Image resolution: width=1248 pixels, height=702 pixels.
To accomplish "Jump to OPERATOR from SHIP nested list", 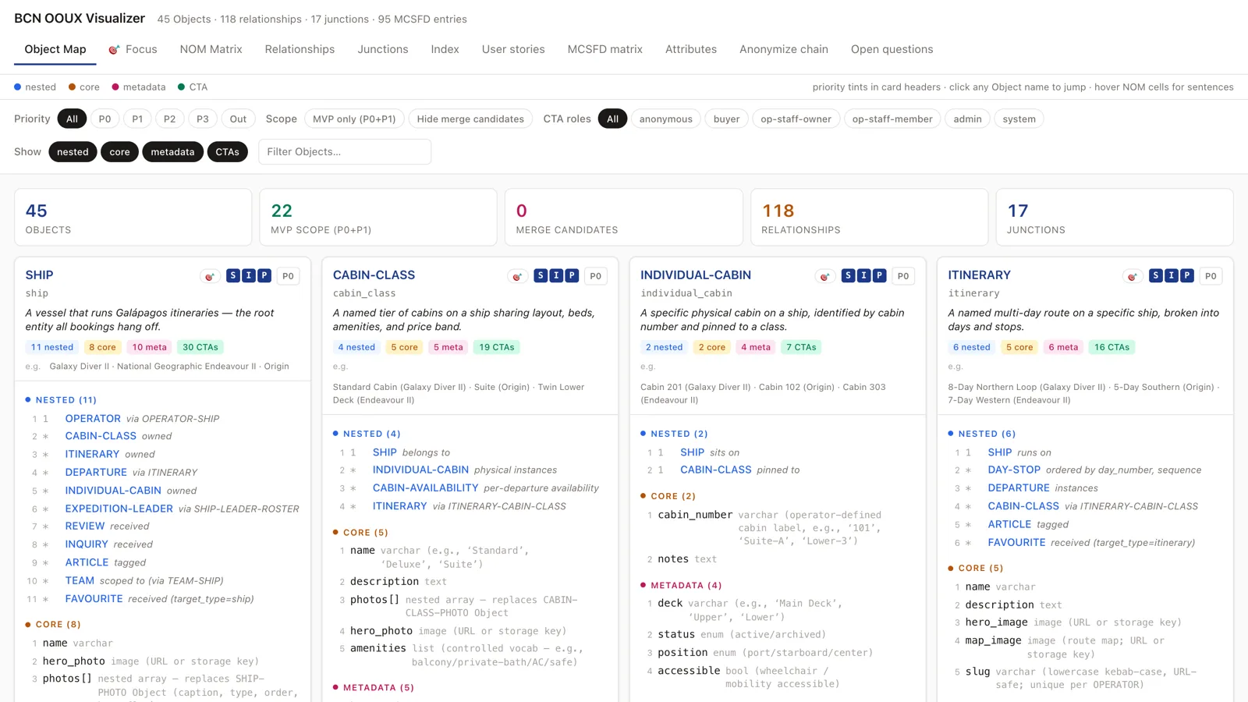I will [x=93, y=419].
